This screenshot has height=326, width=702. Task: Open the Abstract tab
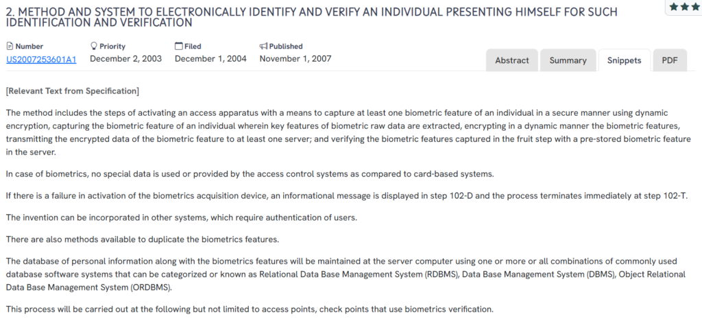pos(512,60)
